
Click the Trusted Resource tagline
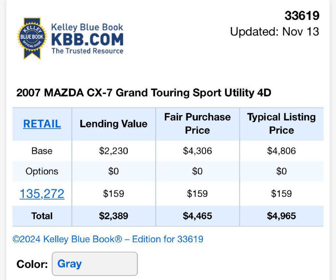(x=87, y=51)
